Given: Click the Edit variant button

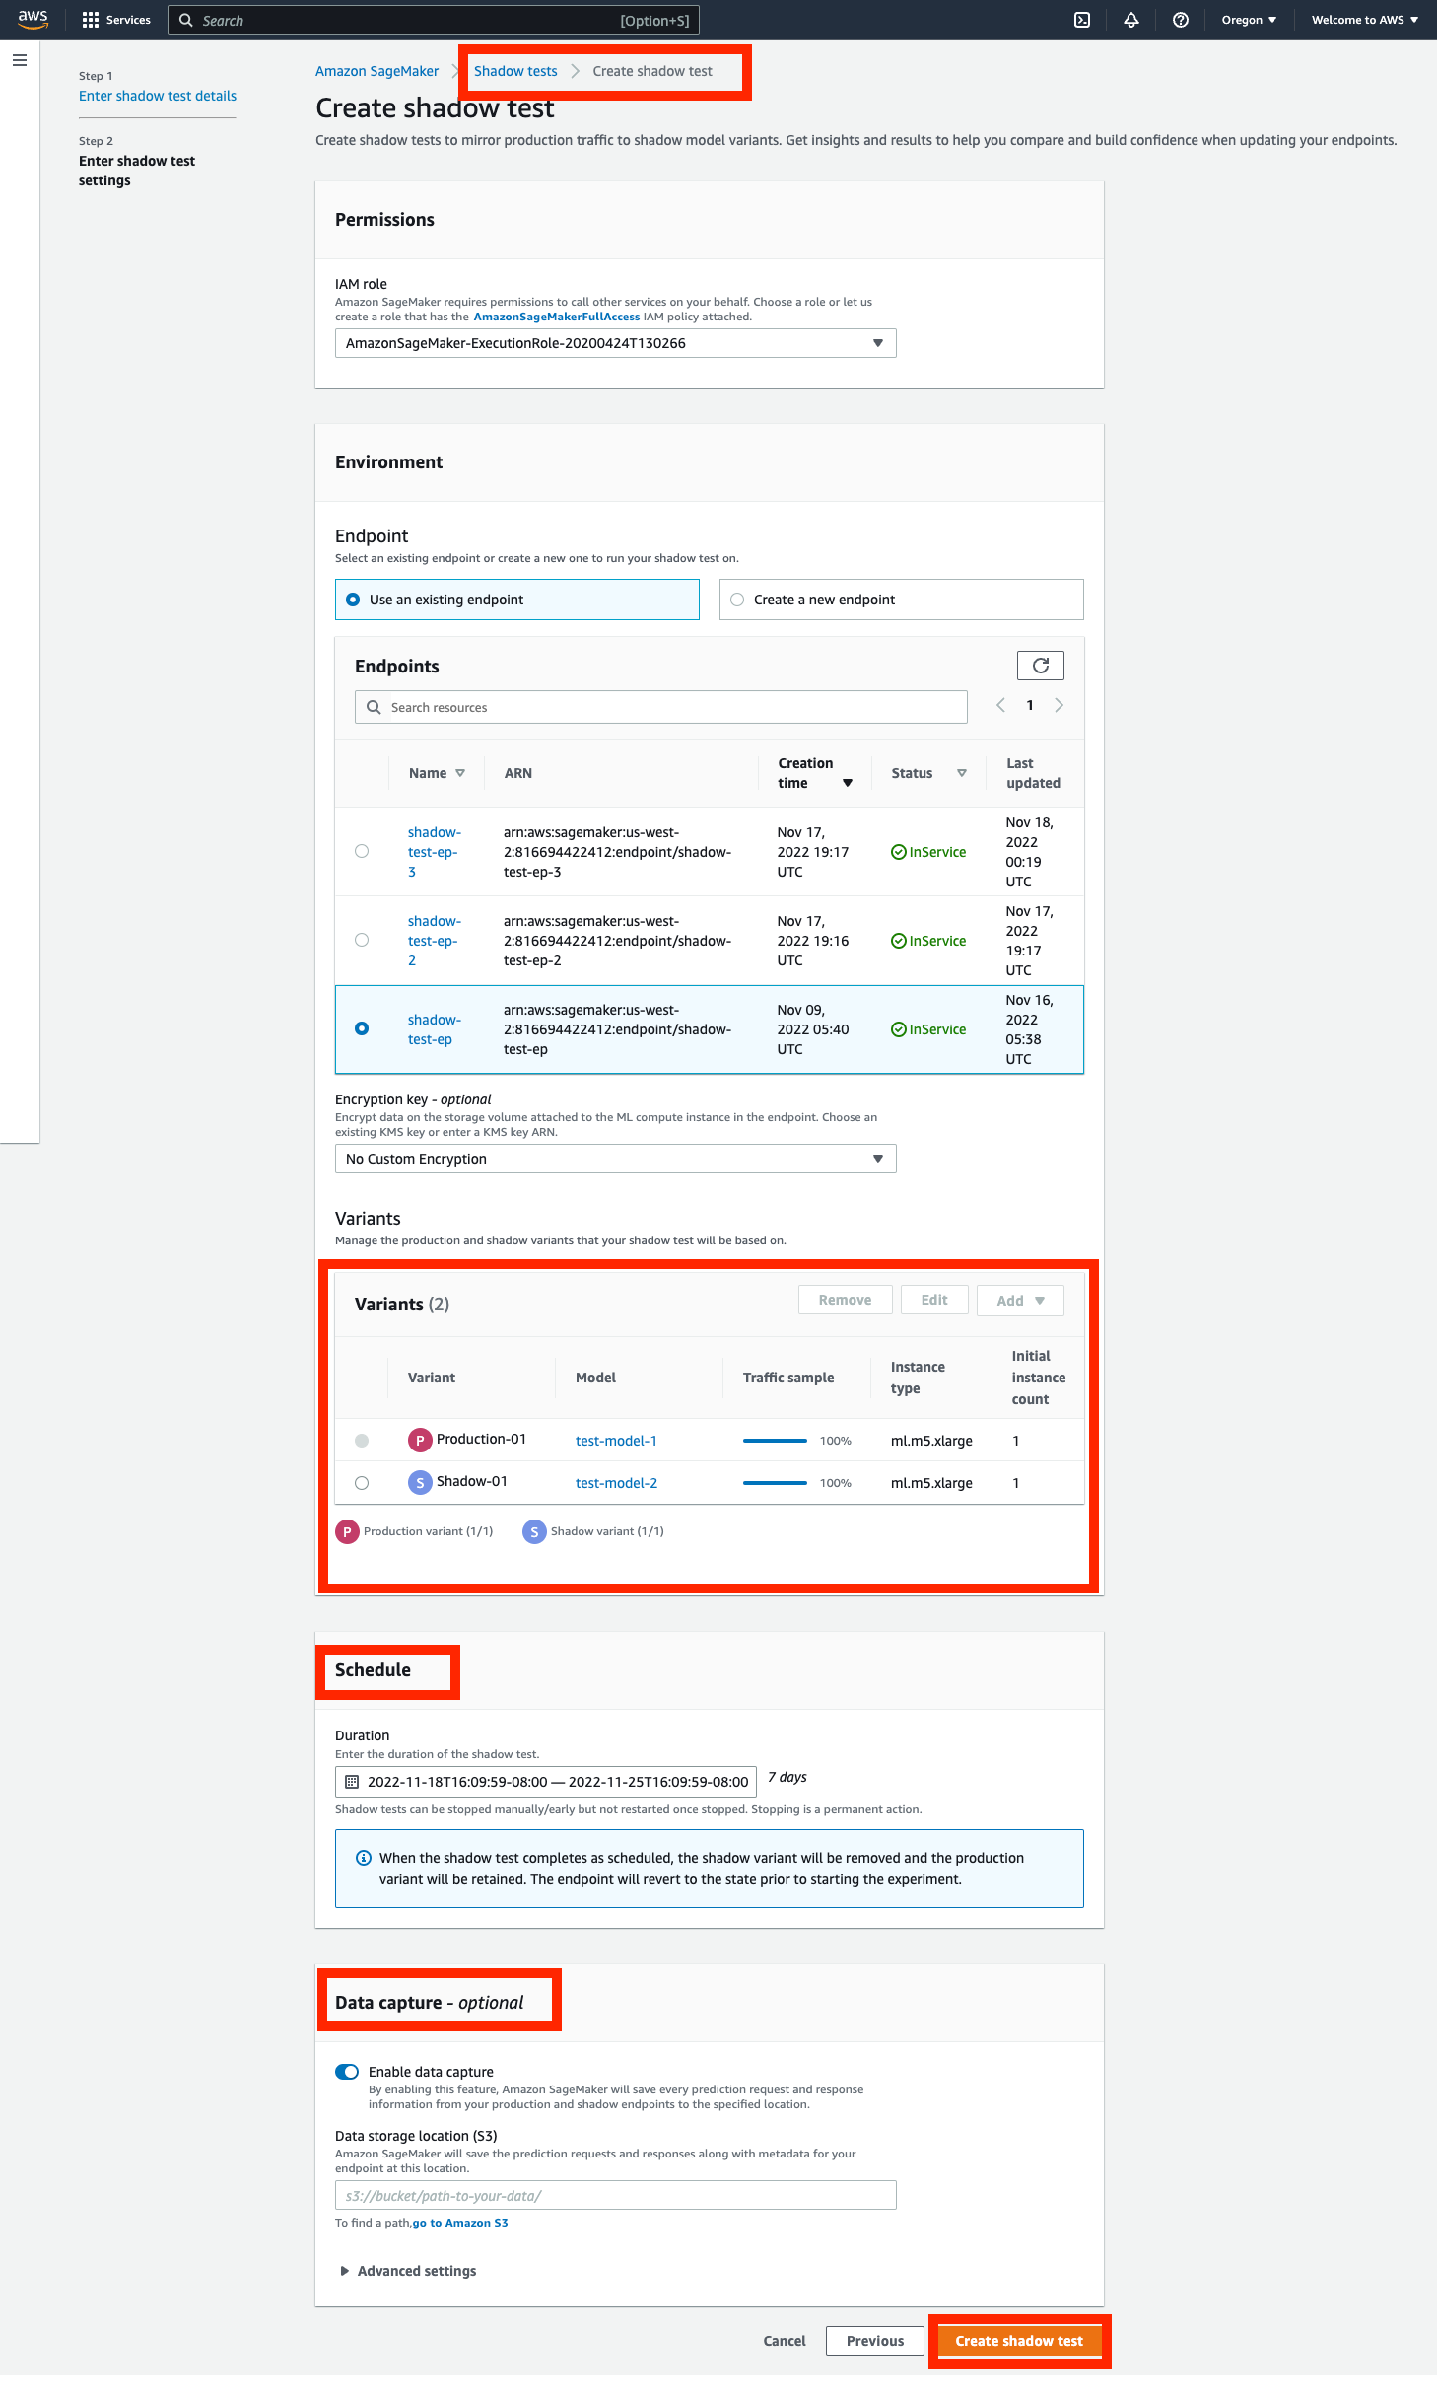Looking at the screenshot, I should (934, 1301).
